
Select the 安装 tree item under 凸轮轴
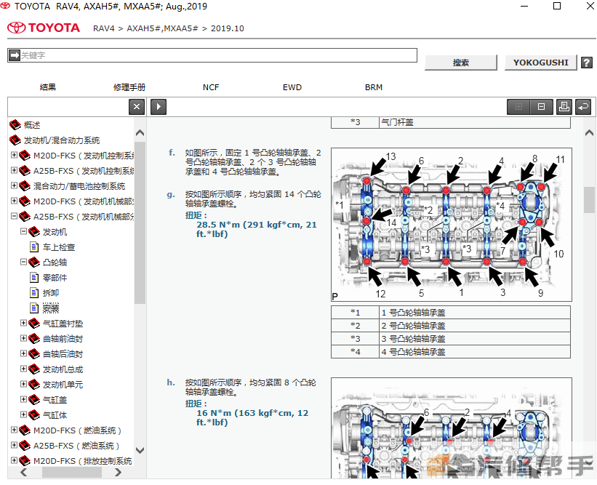click(51, 308)
